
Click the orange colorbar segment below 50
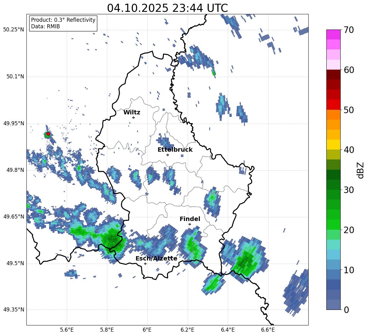click(x=333, y=114)
